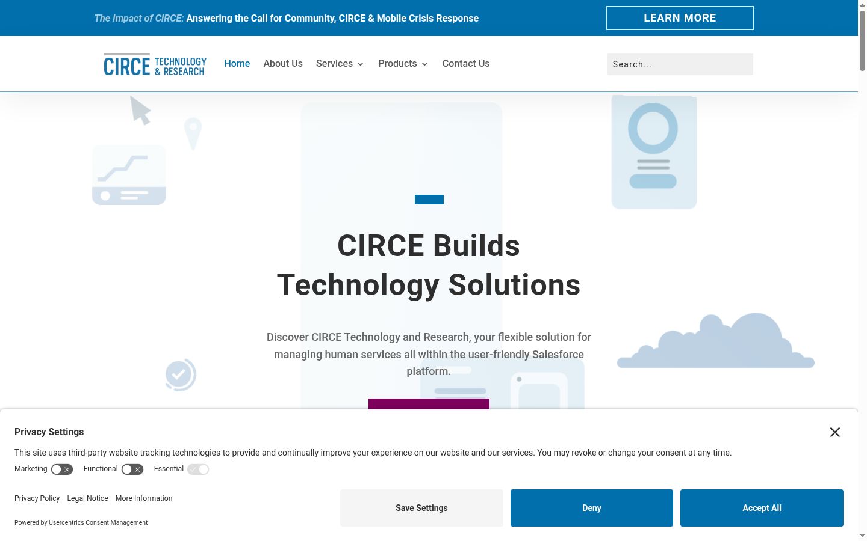Open the Privacy Policy link
This screenshot has height=541, width=867.
pos(37,498)
